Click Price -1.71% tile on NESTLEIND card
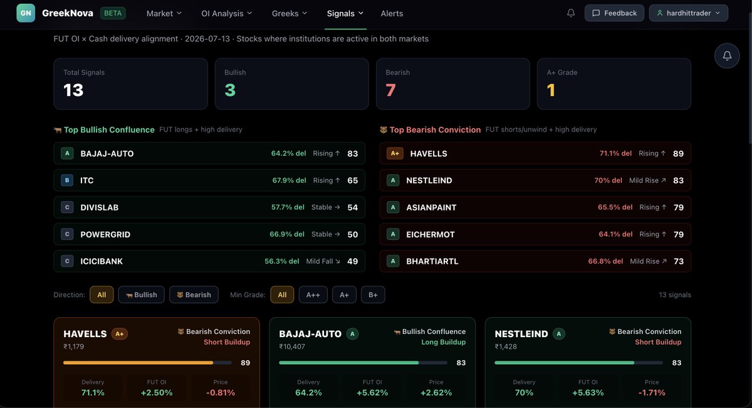The height and width of the screenshot is (408, 752). (652, 388)
